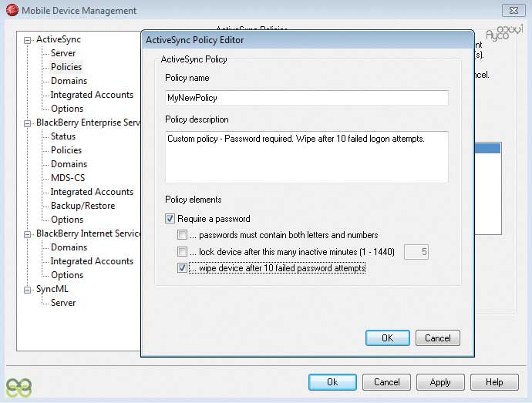532x403 pixels.
Task: Open the Backup/Restore tree item
Action: [82, 206]
